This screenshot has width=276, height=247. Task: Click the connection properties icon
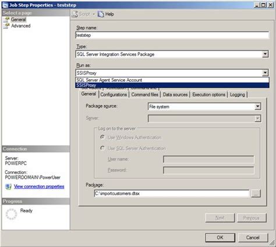tap(8, 187)
